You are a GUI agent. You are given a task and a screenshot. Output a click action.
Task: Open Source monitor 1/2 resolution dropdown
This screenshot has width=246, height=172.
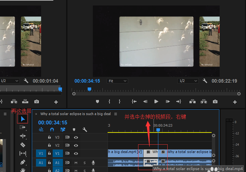[x=10, y=81]
